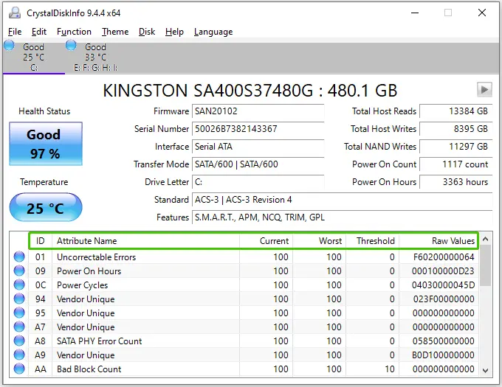502x387 pixels.
Task: Click Total Host Writes value 8395 GB
Action: (456, 129)
